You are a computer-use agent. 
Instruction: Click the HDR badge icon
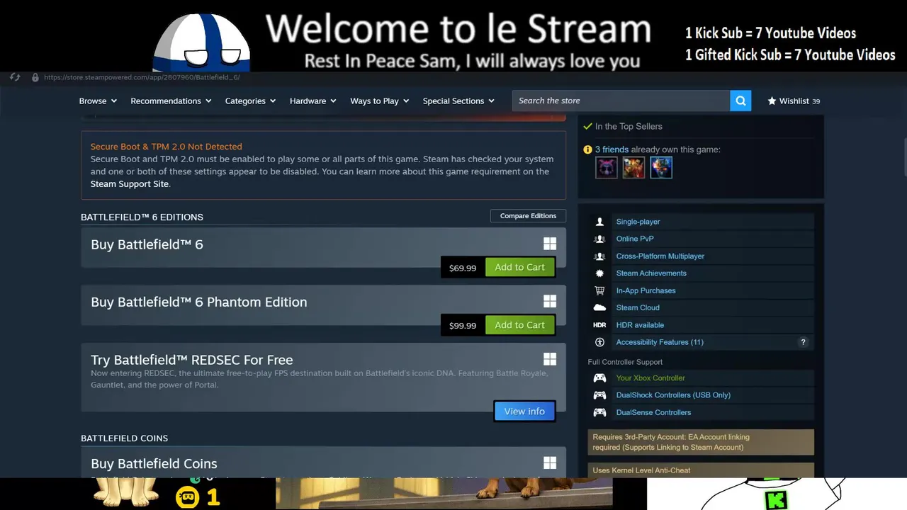click(599, 325)
